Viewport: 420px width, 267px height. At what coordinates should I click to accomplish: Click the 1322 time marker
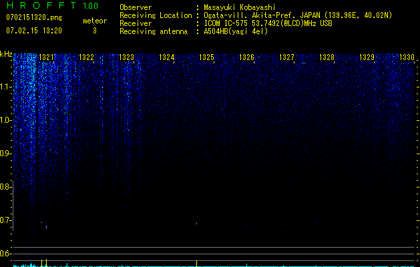tap(86, 57)
